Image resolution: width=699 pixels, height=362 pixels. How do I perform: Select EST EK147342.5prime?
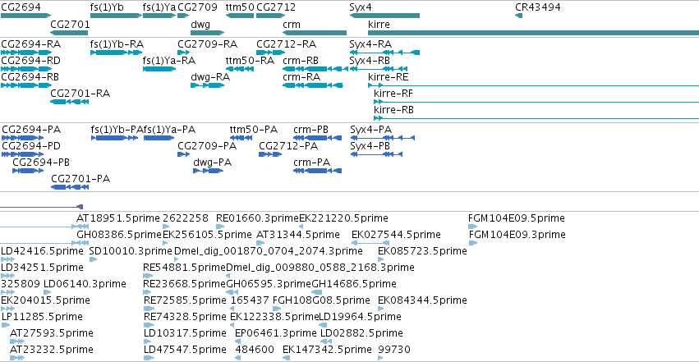[x=327, y=350]
